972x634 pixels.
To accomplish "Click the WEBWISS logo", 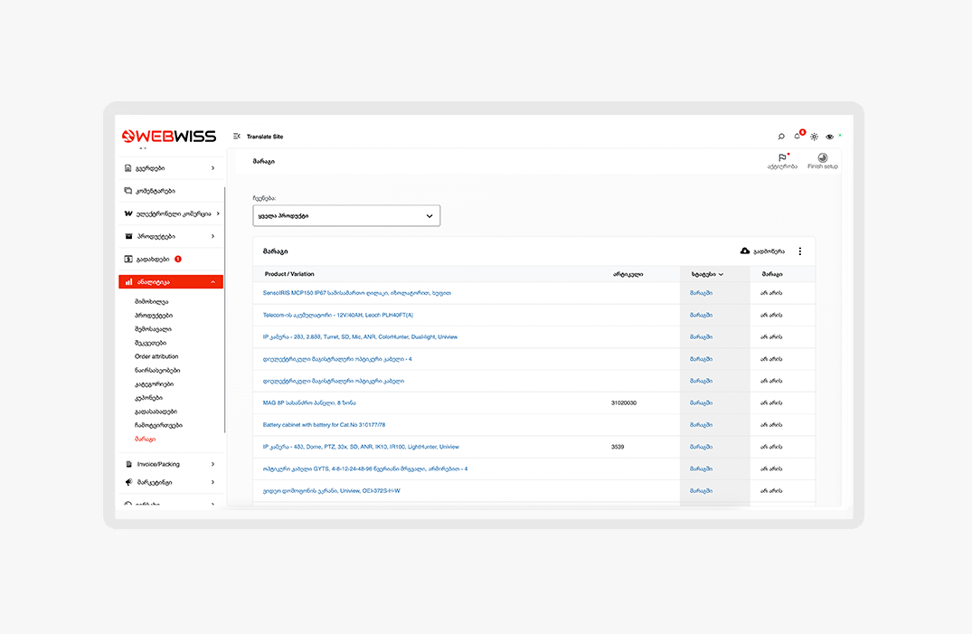I will point(170,137).
